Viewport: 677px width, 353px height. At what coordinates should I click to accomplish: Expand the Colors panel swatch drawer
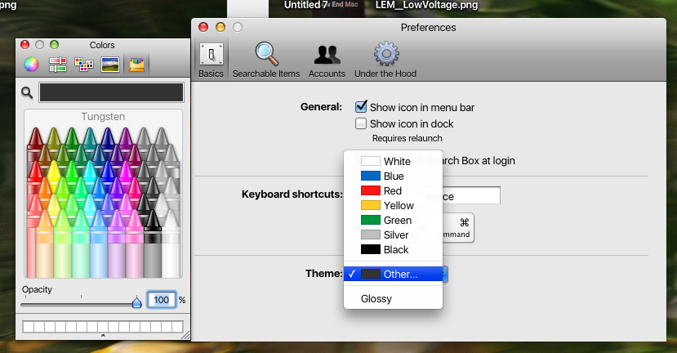click(102, 335)
